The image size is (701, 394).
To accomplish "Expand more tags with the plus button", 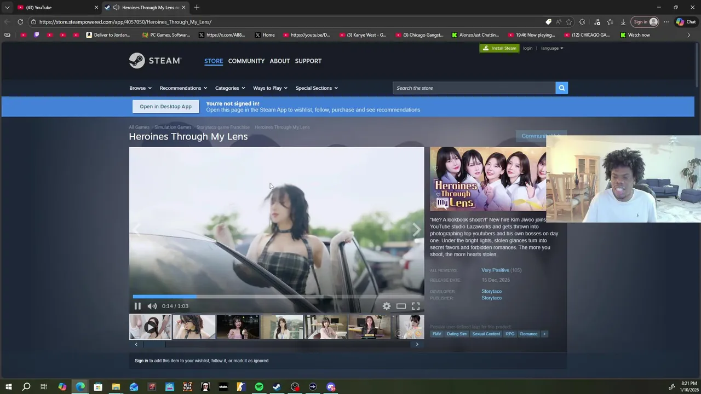I will pyautogui.click(x=544, y=334).
